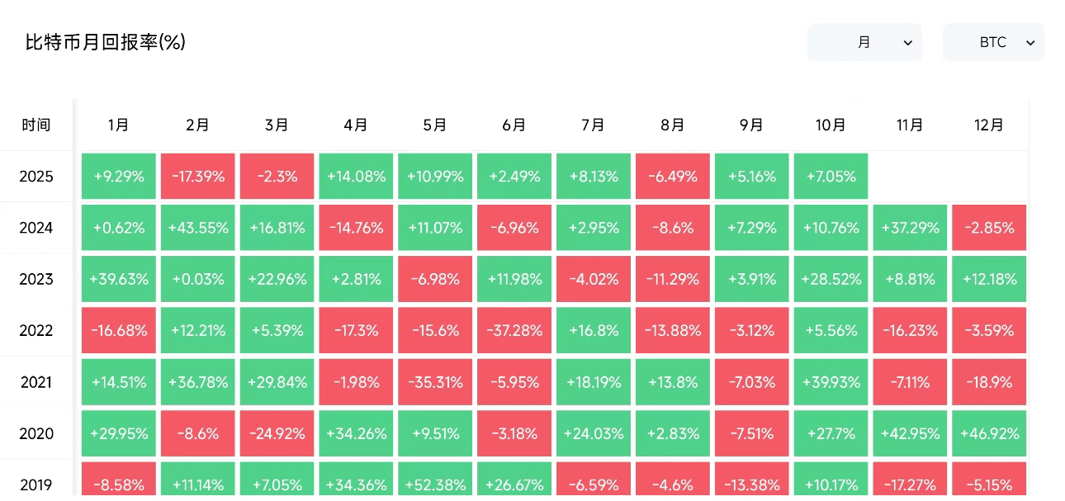Open the BTC coin selector dropdown
Image resolution: width=1065 pixels, height=501 pixels.
(993, 42)
